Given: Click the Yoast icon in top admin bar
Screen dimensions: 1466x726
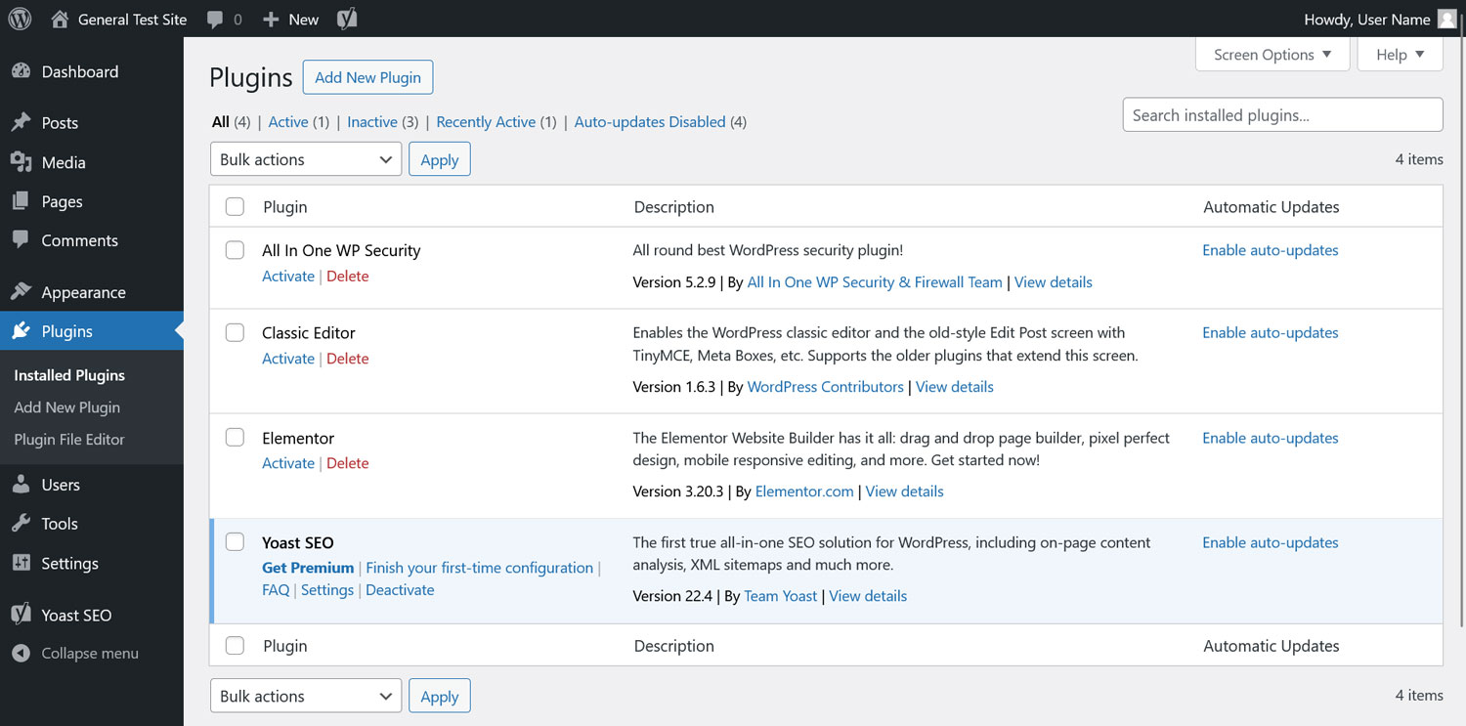Looking at the screenshot, I should click(x=346, y=19).
